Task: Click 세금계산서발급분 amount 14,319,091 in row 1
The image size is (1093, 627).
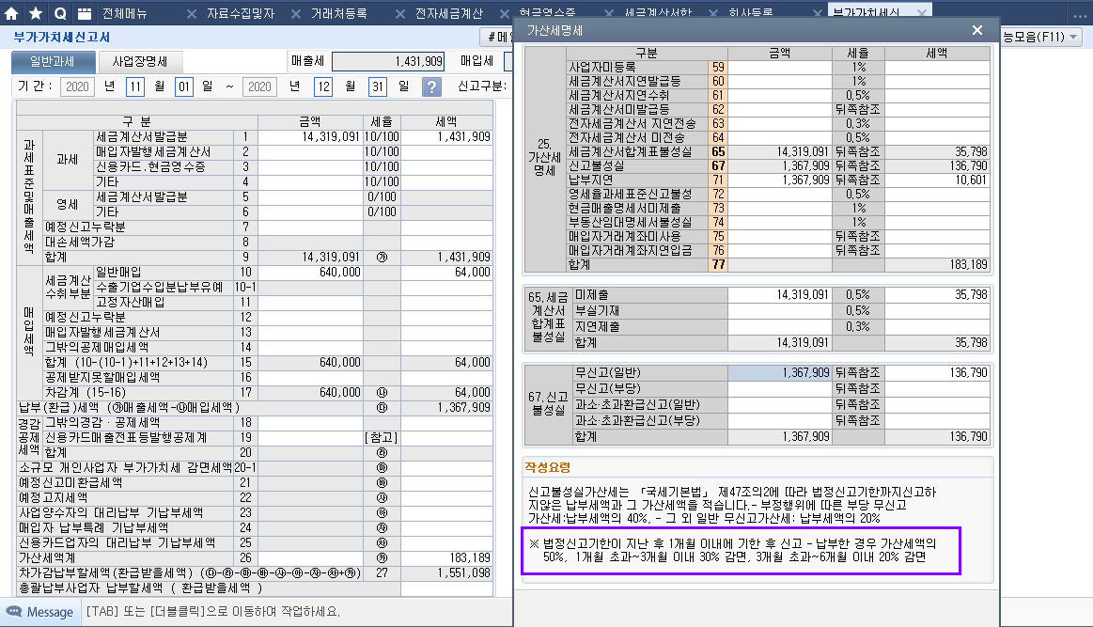Action: pos(310,136)
